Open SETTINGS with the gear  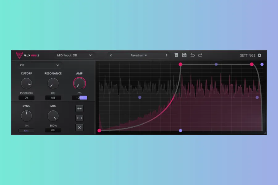point(251,55)
